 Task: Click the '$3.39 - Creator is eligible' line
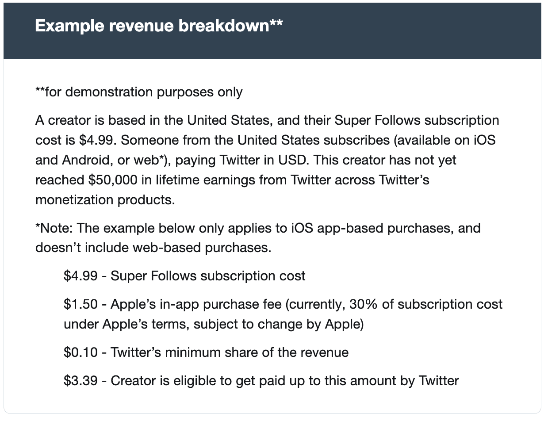coord(261,380)
